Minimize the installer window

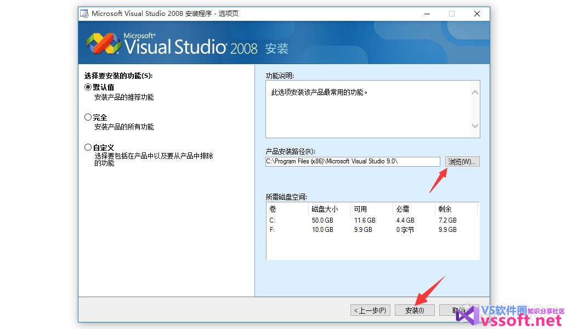click(x=427, y=14)
